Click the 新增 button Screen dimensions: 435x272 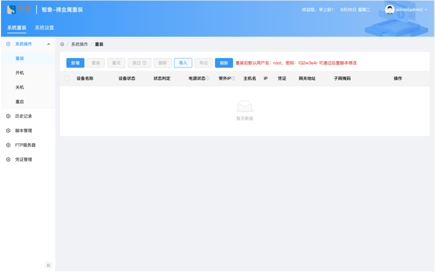click(x=75, y=63)
